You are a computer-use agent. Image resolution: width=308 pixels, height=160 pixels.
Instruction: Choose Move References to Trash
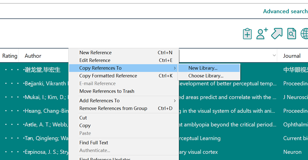(124, 91)
